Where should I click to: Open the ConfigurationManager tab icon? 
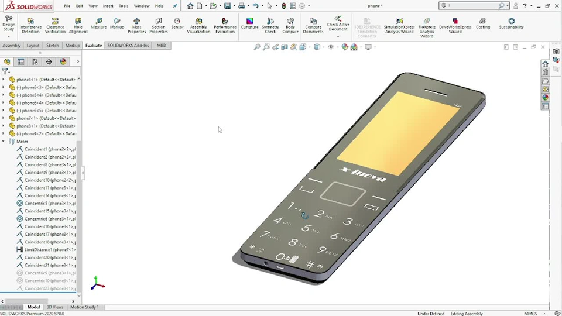(35, 61)
